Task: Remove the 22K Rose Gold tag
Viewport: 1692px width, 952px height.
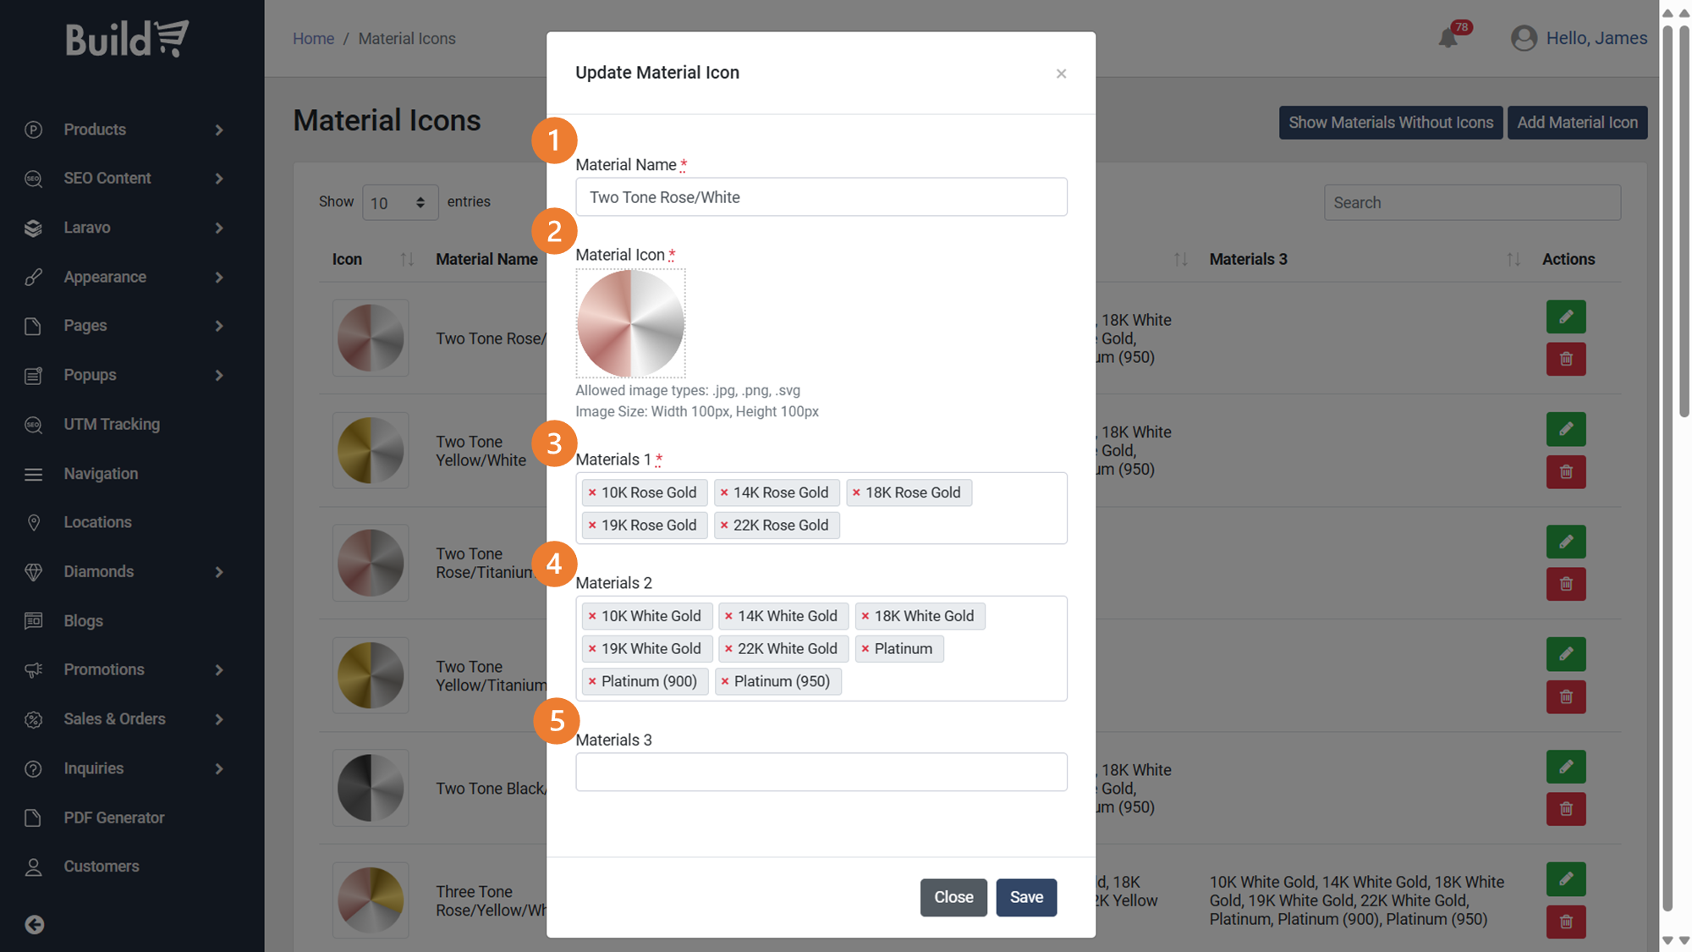Action: pyautogui.click(x=724, y=526)
